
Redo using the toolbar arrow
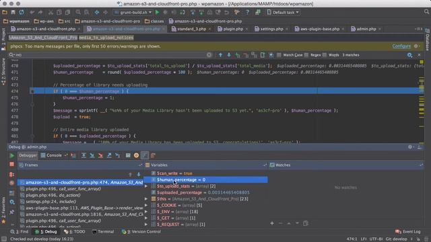(40, 12)
